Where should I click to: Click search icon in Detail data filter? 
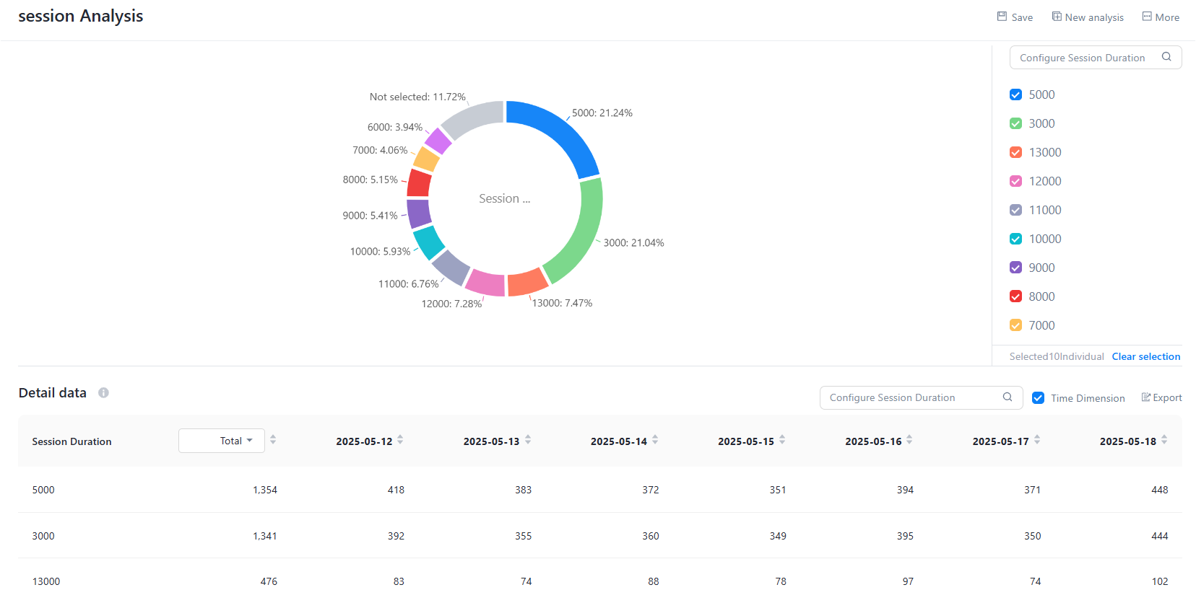pyautogui.click(x=1007, y=397)
